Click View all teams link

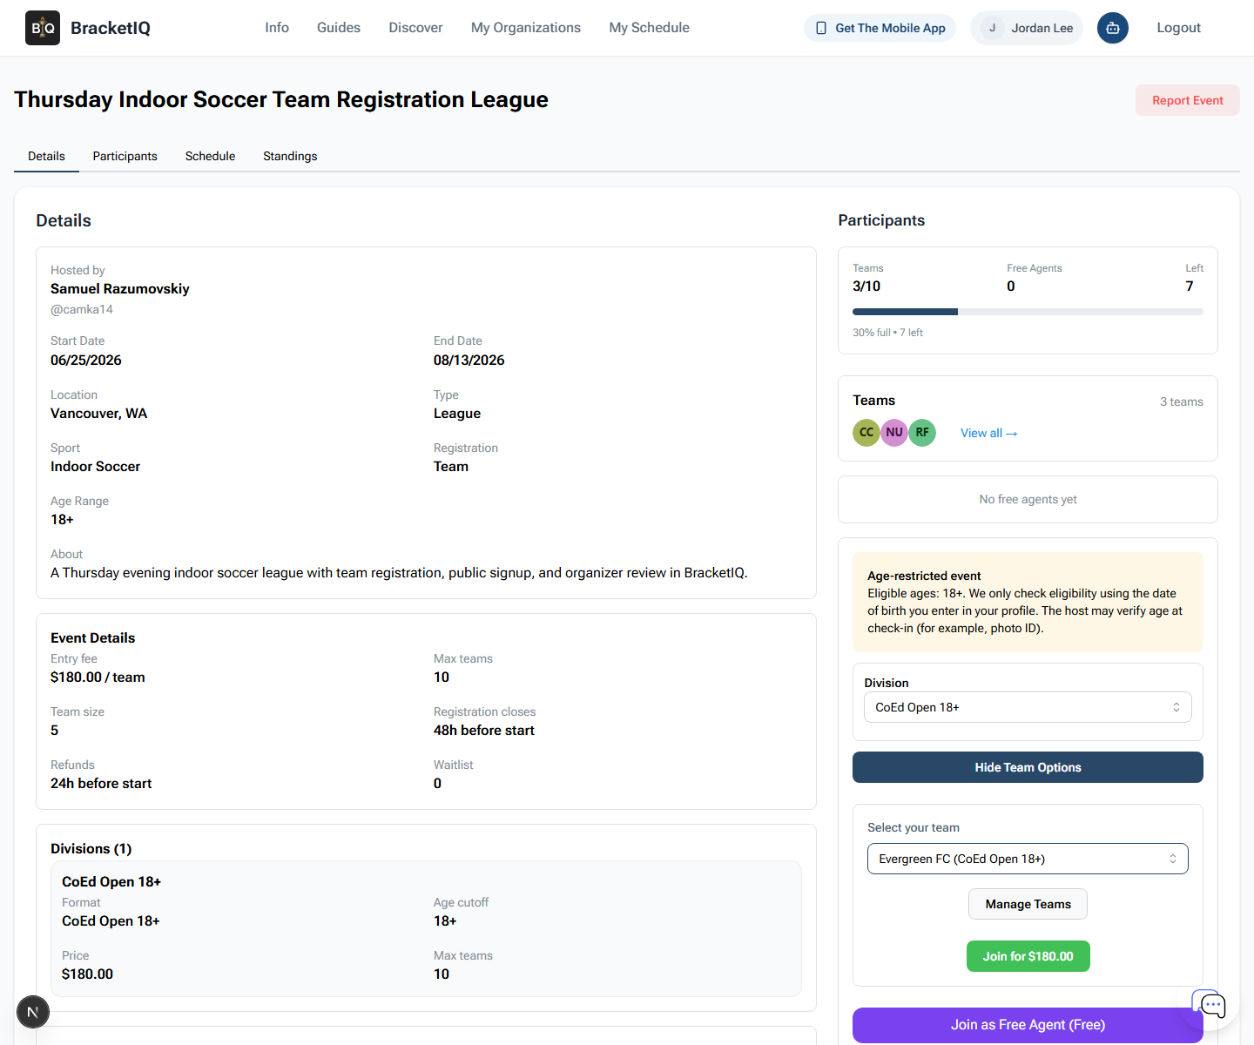988,433
